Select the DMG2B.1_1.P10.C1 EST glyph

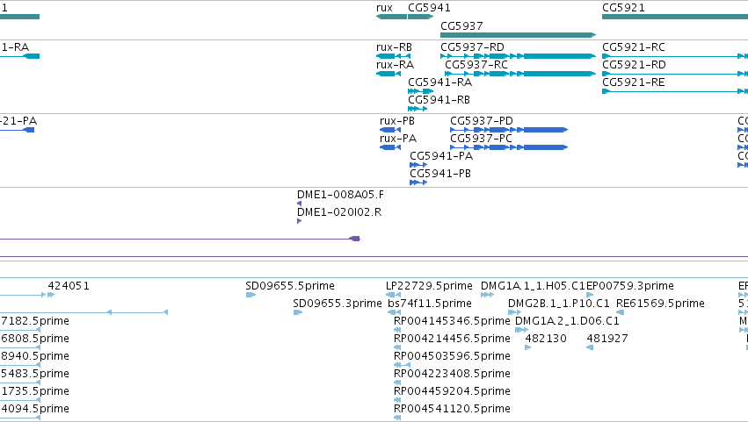(514, 313)
